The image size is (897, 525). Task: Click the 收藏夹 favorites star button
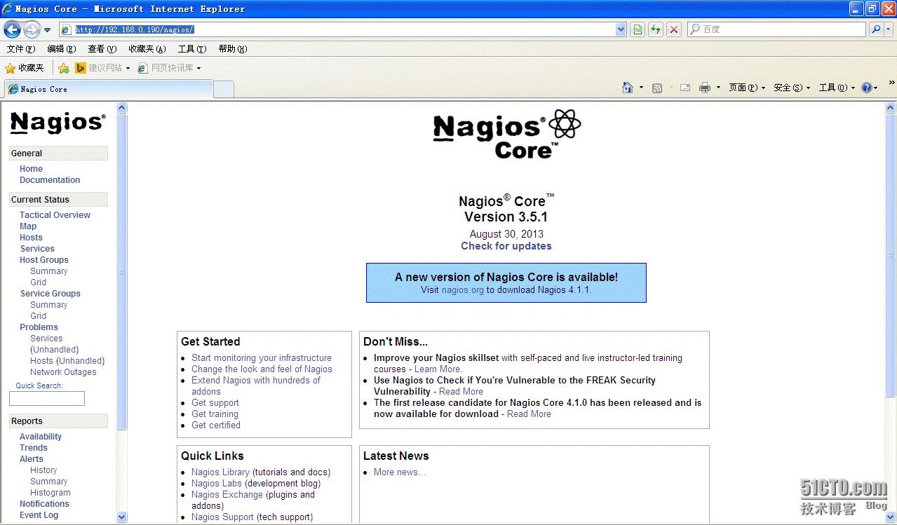tap(25, 68)
